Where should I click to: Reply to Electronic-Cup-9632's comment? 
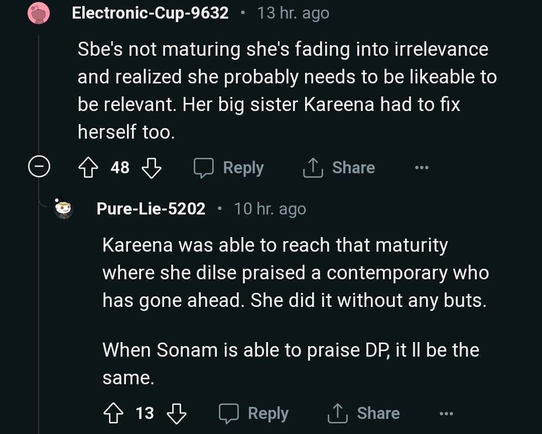click(229, 168)
